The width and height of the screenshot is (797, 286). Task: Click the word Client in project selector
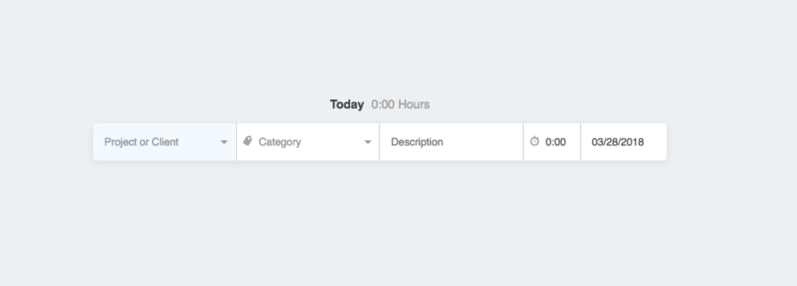165,142
